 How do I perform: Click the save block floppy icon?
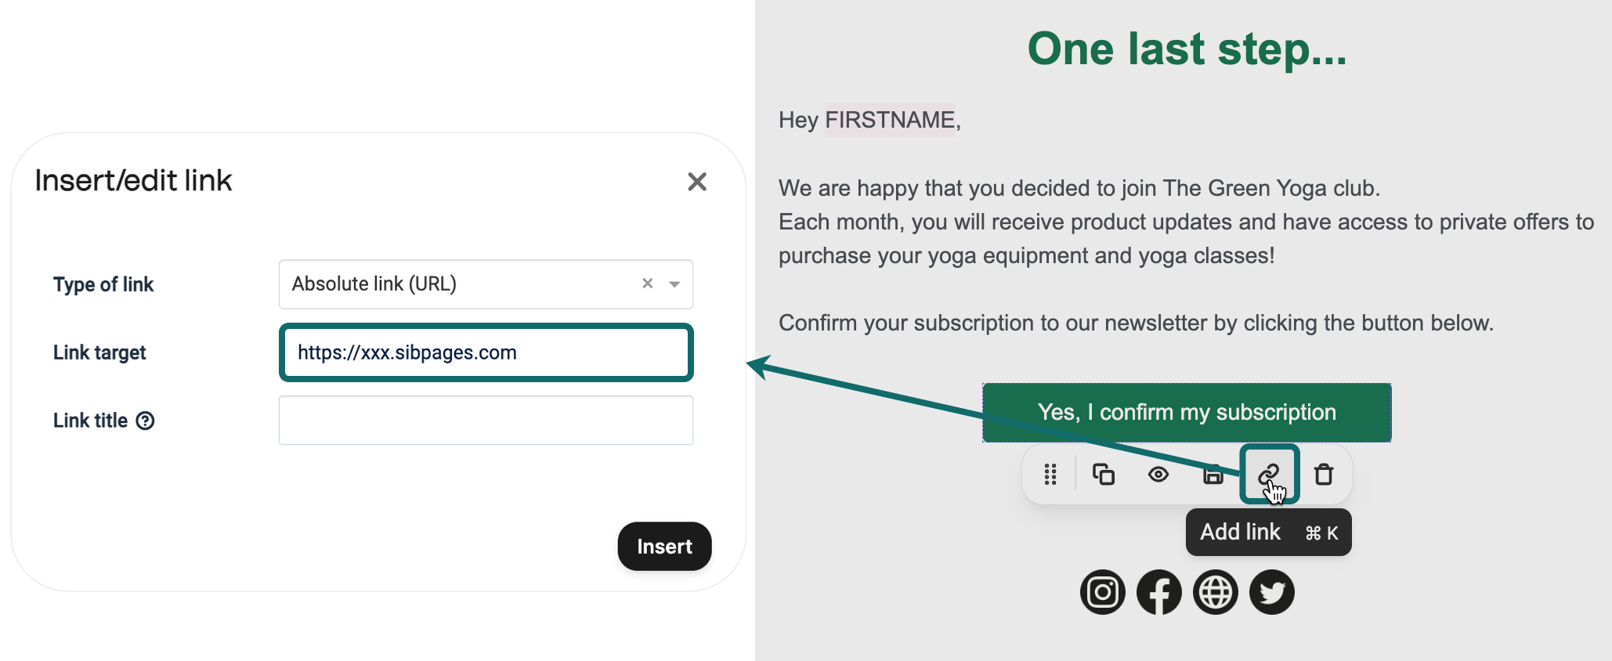click(1213, 475)
